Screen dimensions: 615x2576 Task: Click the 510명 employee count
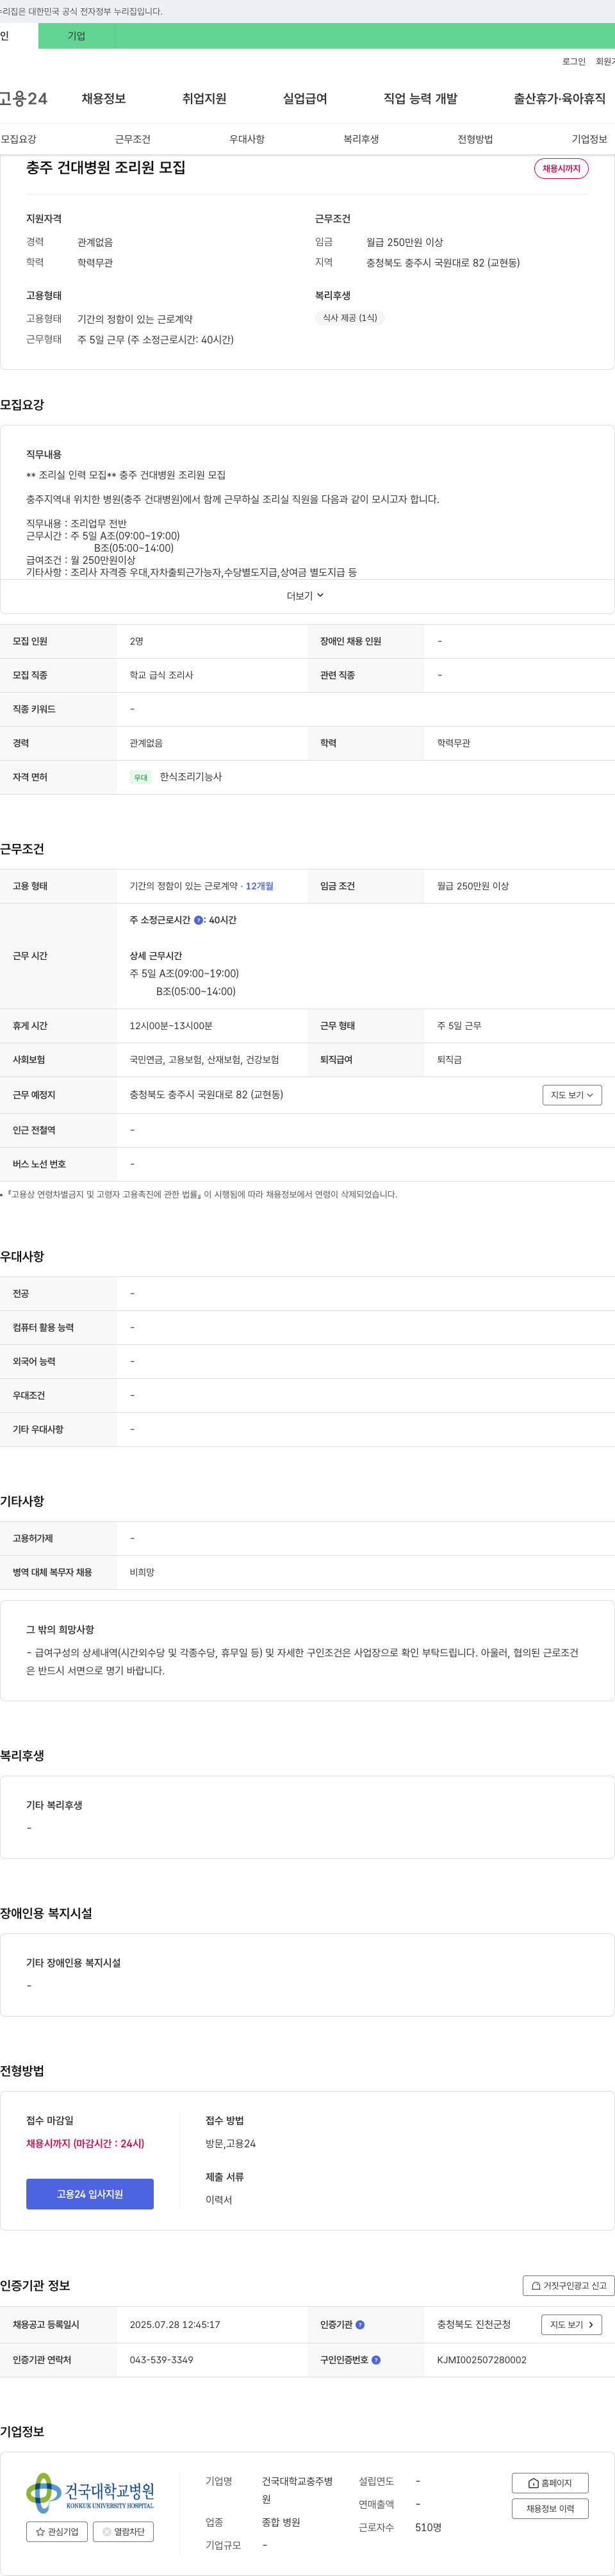tap(428, 2527)
